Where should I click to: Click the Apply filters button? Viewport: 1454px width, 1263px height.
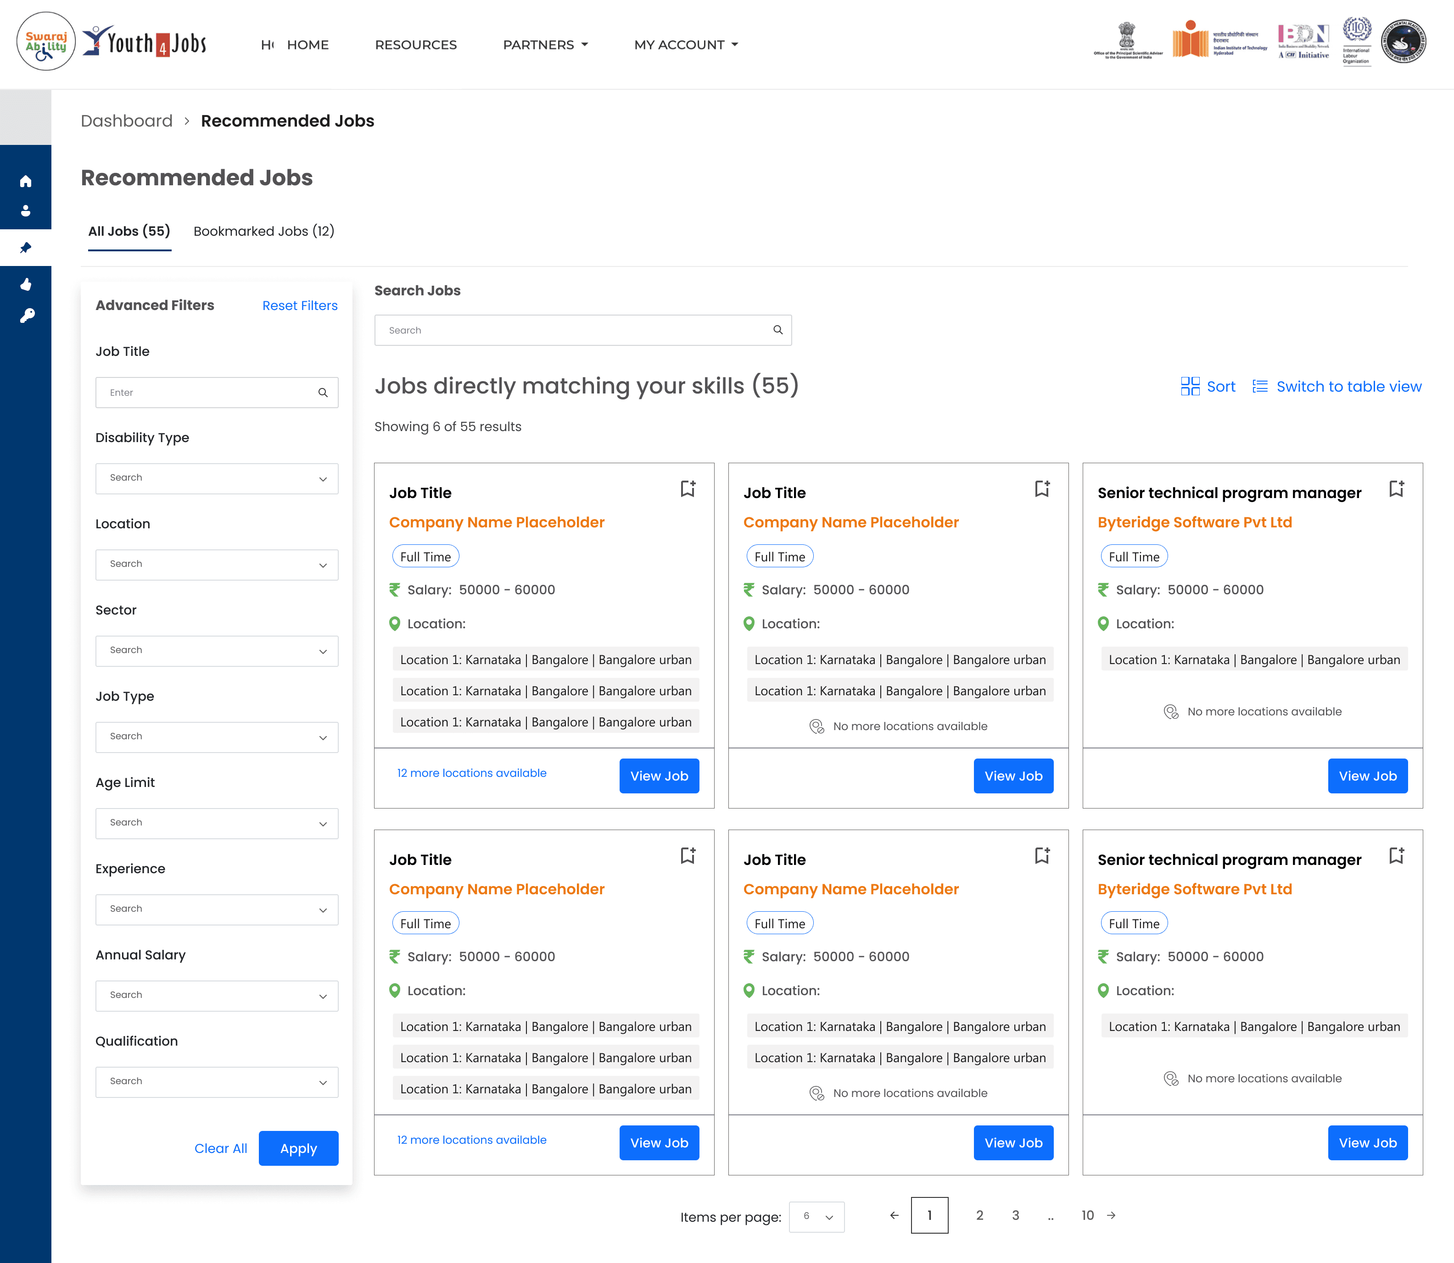298,1148
